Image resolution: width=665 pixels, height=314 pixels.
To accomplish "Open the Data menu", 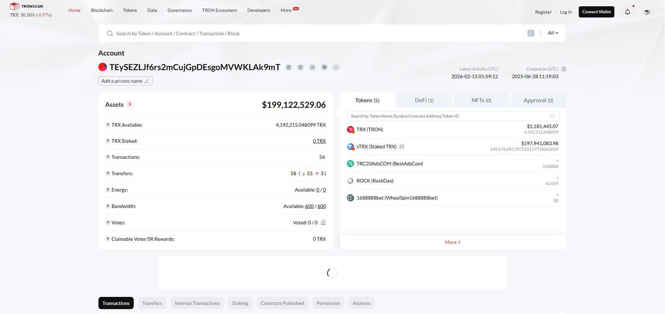I will 152,11.
